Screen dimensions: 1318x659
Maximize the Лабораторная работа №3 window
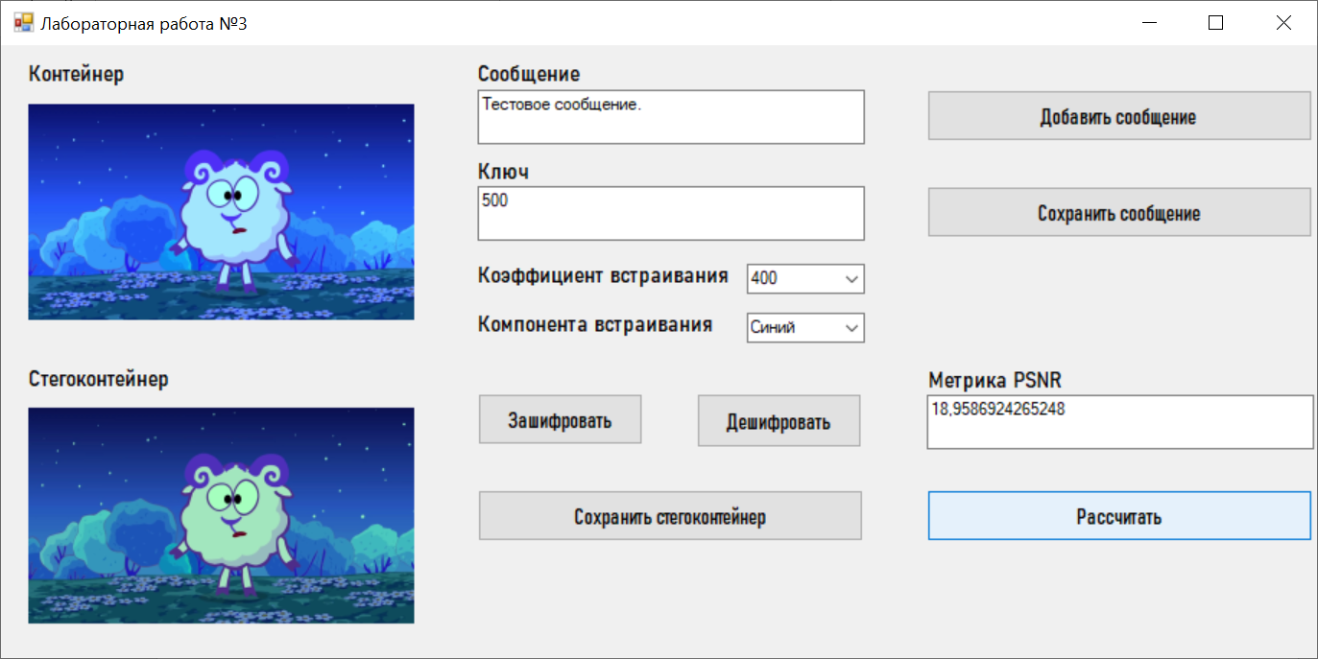(1216, 21)
